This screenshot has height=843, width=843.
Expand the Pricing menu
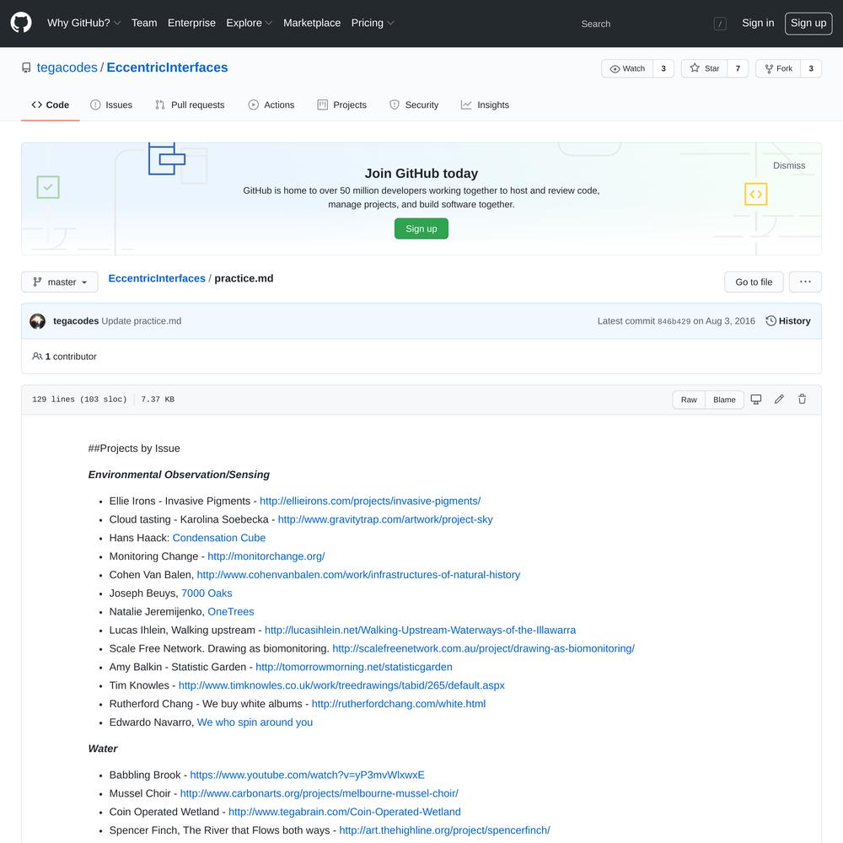coord(372,23)
